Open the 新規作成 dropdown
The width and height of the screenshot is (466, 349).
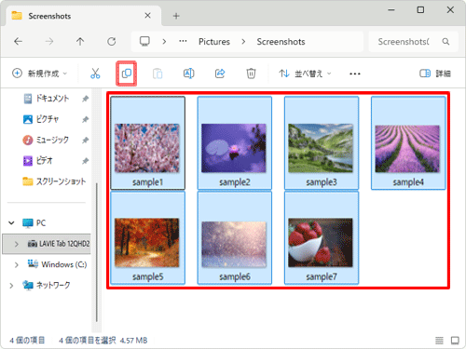click(39, 74)
